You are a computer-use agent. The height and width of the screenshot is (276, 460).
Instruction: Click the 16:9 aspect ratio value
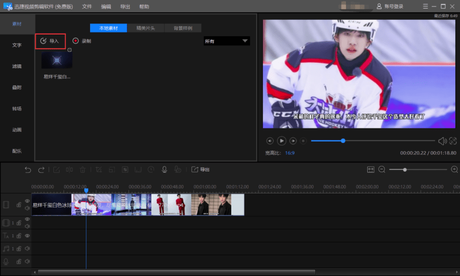(289, 153)
